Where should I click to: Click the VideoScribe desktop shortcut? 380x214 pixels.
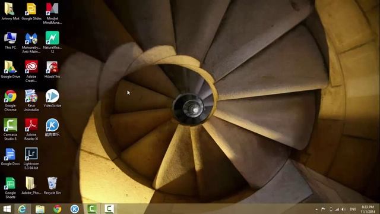(x=52, y=98)
